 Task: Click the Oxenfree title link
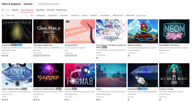(x=6, y=45)
